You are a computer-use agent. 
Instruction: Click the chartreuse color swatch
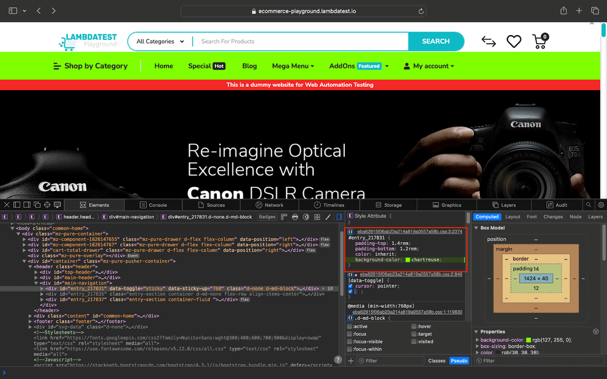click(408, 260)
